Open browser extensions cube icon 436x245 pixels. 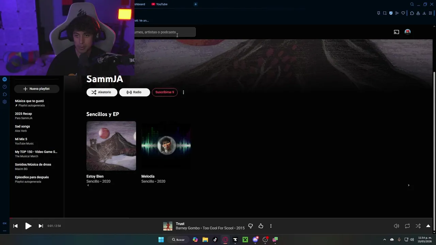tap(412, 13)
